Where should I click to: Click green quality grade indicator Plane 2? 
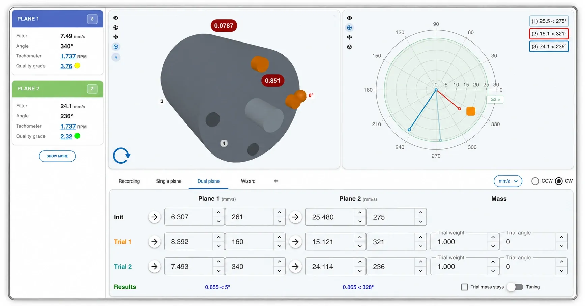pos(77,136)
